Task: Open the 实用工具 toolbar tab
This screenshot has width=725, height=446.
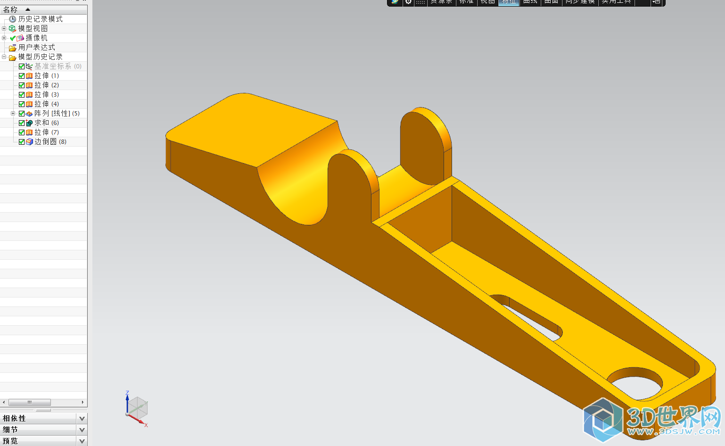Action: [x=616, y=2]
